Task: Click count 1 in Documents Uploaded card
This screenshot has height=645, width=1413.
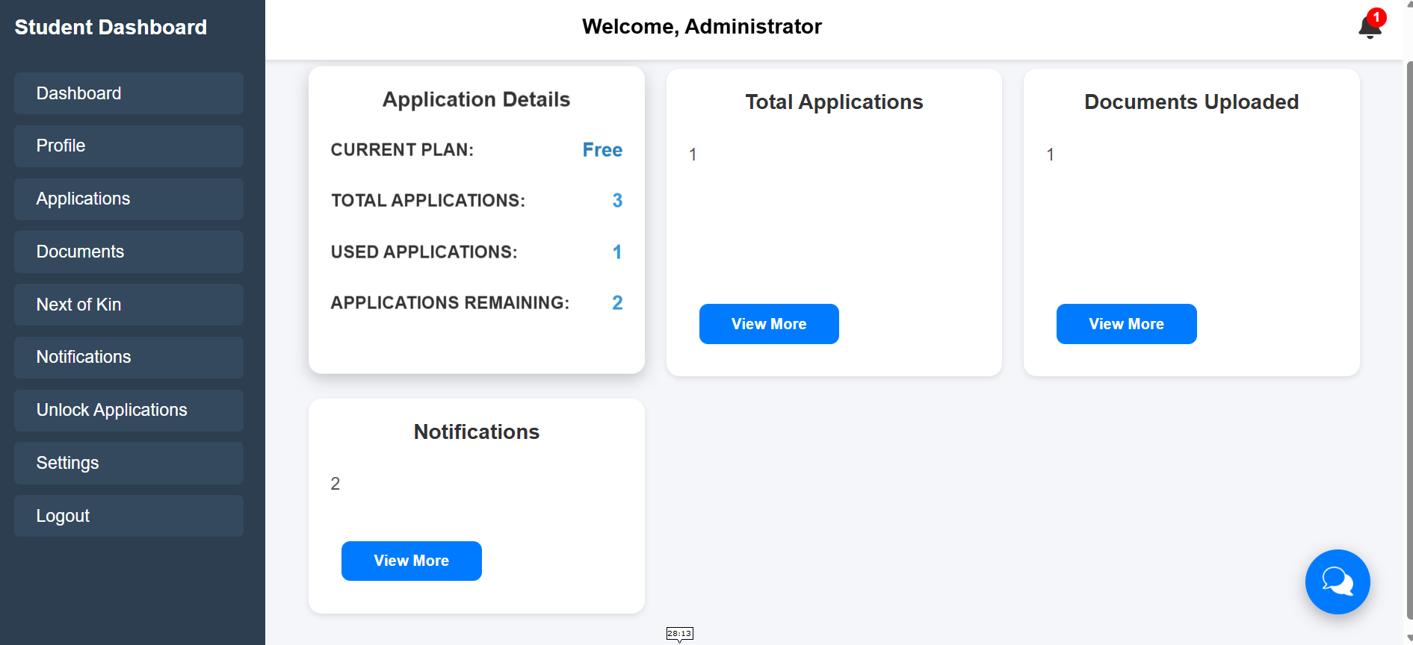Action: click(1050, 155)
